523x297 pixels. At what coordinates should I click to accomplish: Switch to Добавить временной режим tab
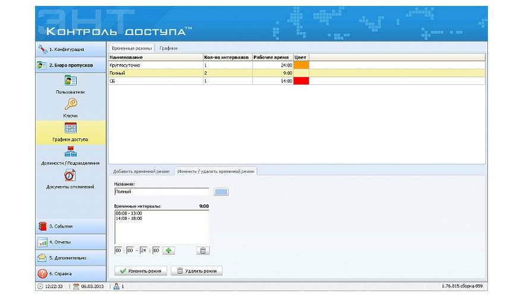tap(141, 171)
